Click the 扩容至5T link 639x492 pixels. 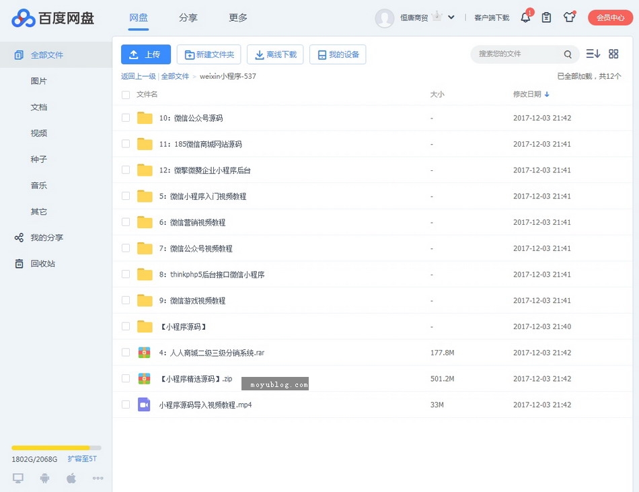[x=82, y=458]
